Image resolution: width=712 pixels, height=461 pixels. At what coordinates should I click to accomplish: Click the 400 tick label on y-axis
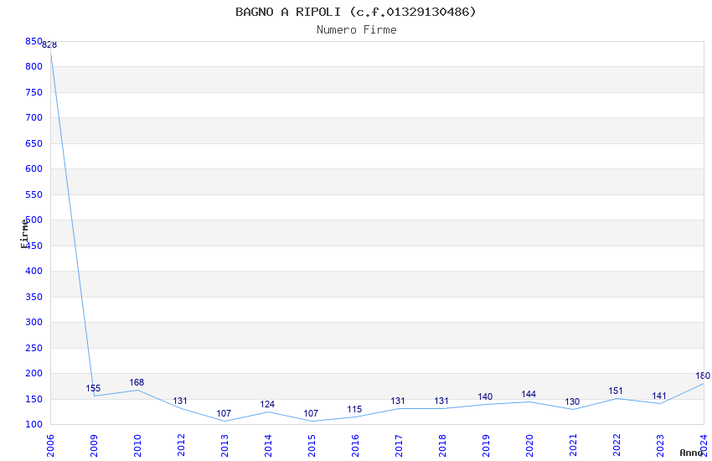[x=34, y=271]
